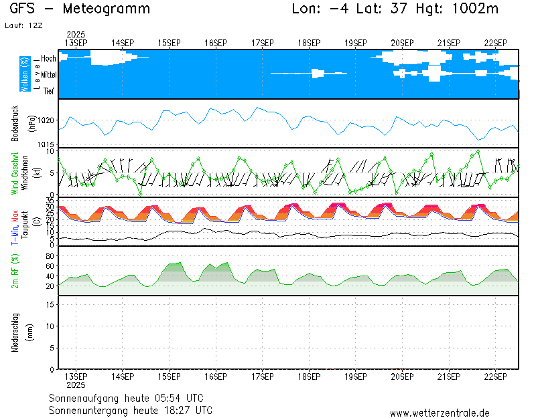
Task: Click the 'Windfahnen' axis label
Action: tap(25, 173)
